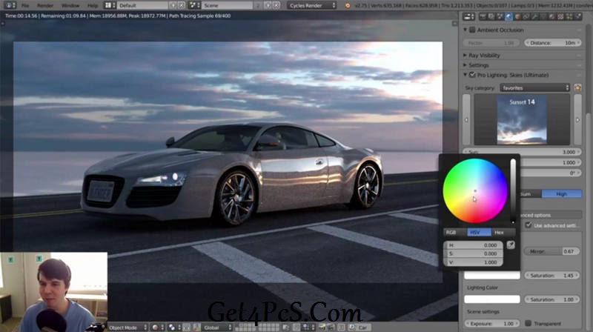Open the Info editor type selector
Screen dimensions: 593x332
9,5
